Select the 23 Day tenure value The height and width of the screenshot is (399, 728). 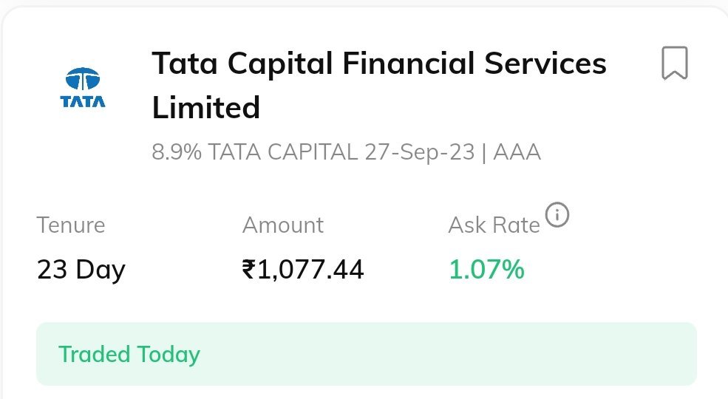[x=81, y=270]
